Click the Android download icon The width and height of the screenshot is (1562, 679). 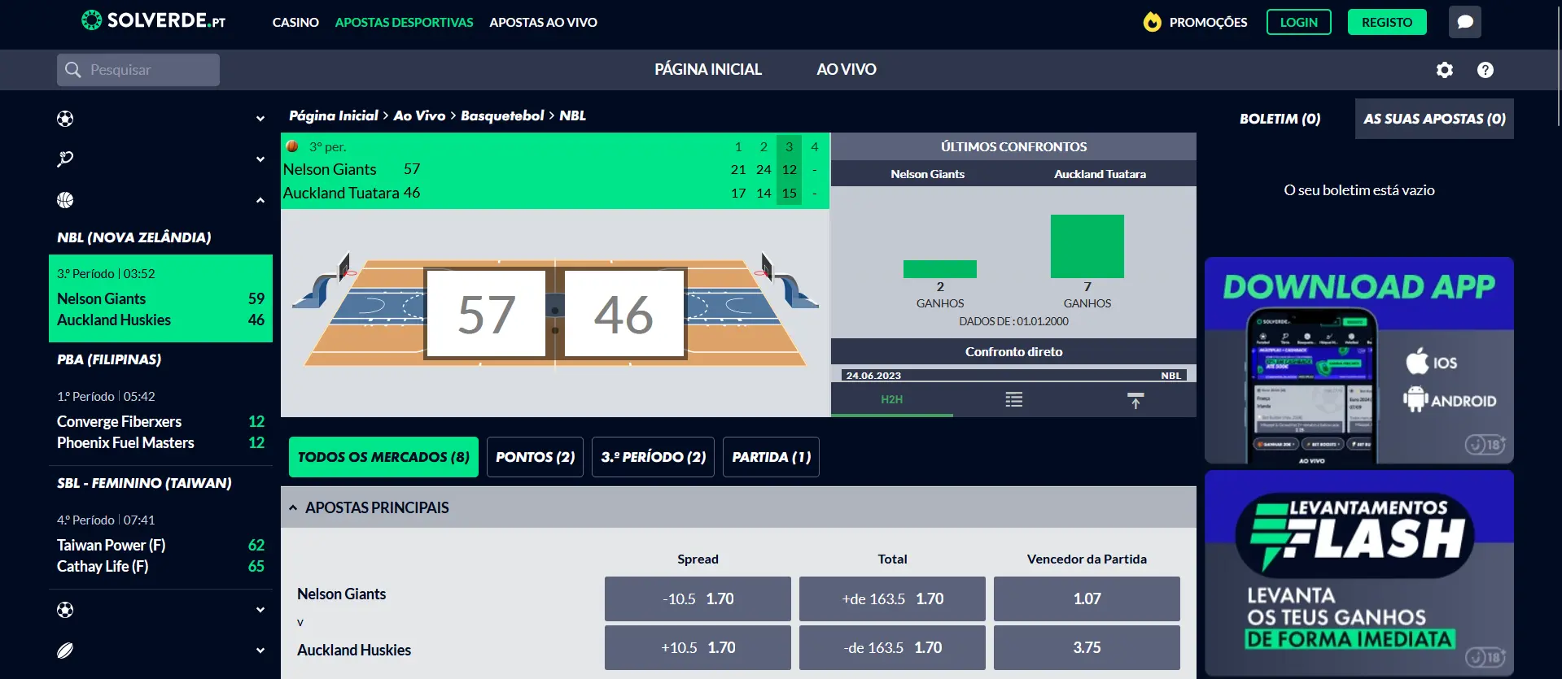coord(1415,399)
